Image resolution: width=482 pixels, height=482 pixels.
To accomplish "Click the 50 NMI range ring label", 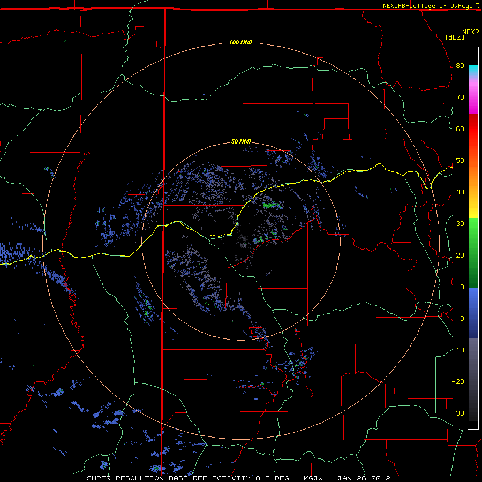I will [x=241, y=141].
